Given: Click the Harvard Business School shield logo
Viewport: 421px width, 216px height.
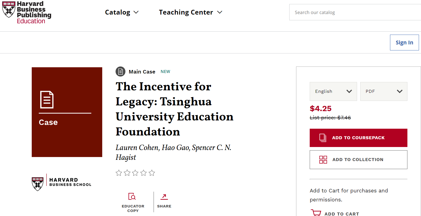Looking at the screenshot, I should pyautogui.click(x=38, y=184).
